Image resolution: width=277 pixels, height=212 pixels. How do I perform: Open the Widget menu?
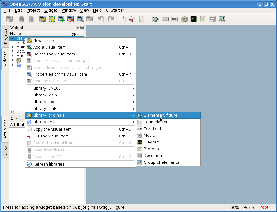(x=51, y=10)
